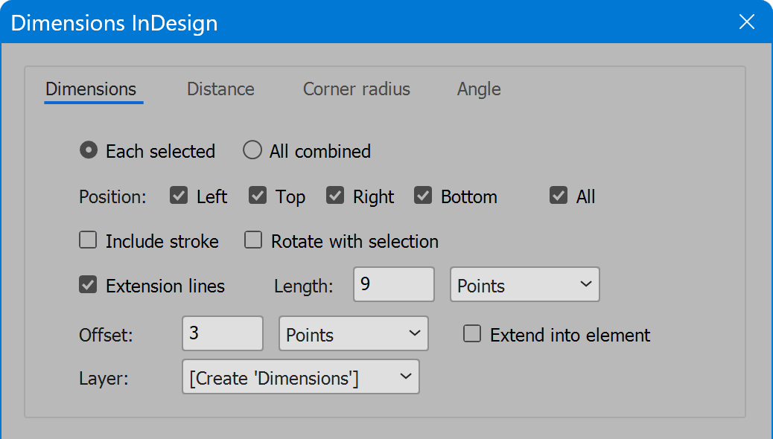The image size is (773, 439).
Task: Click the 'Length:' label text
Action: tap(304, 286)
